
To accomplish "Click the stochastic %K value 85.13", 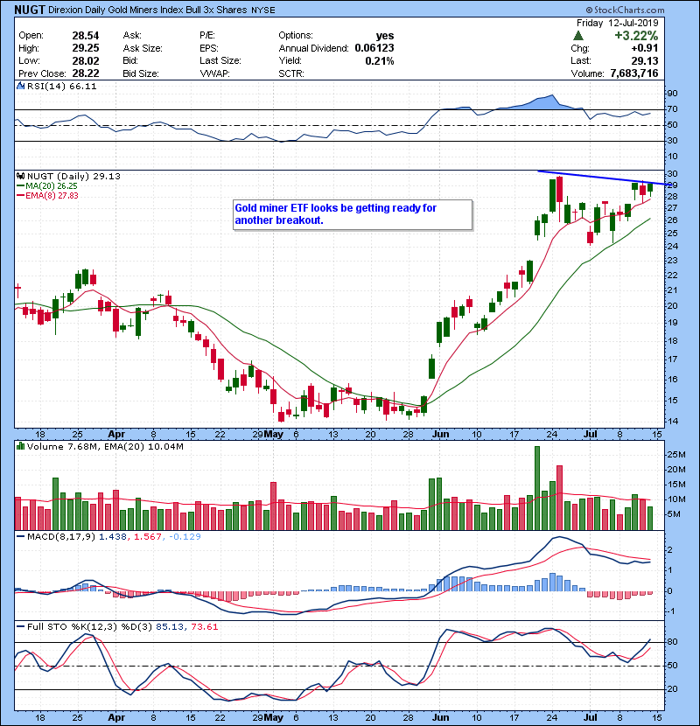I will (x=170, y=627).
